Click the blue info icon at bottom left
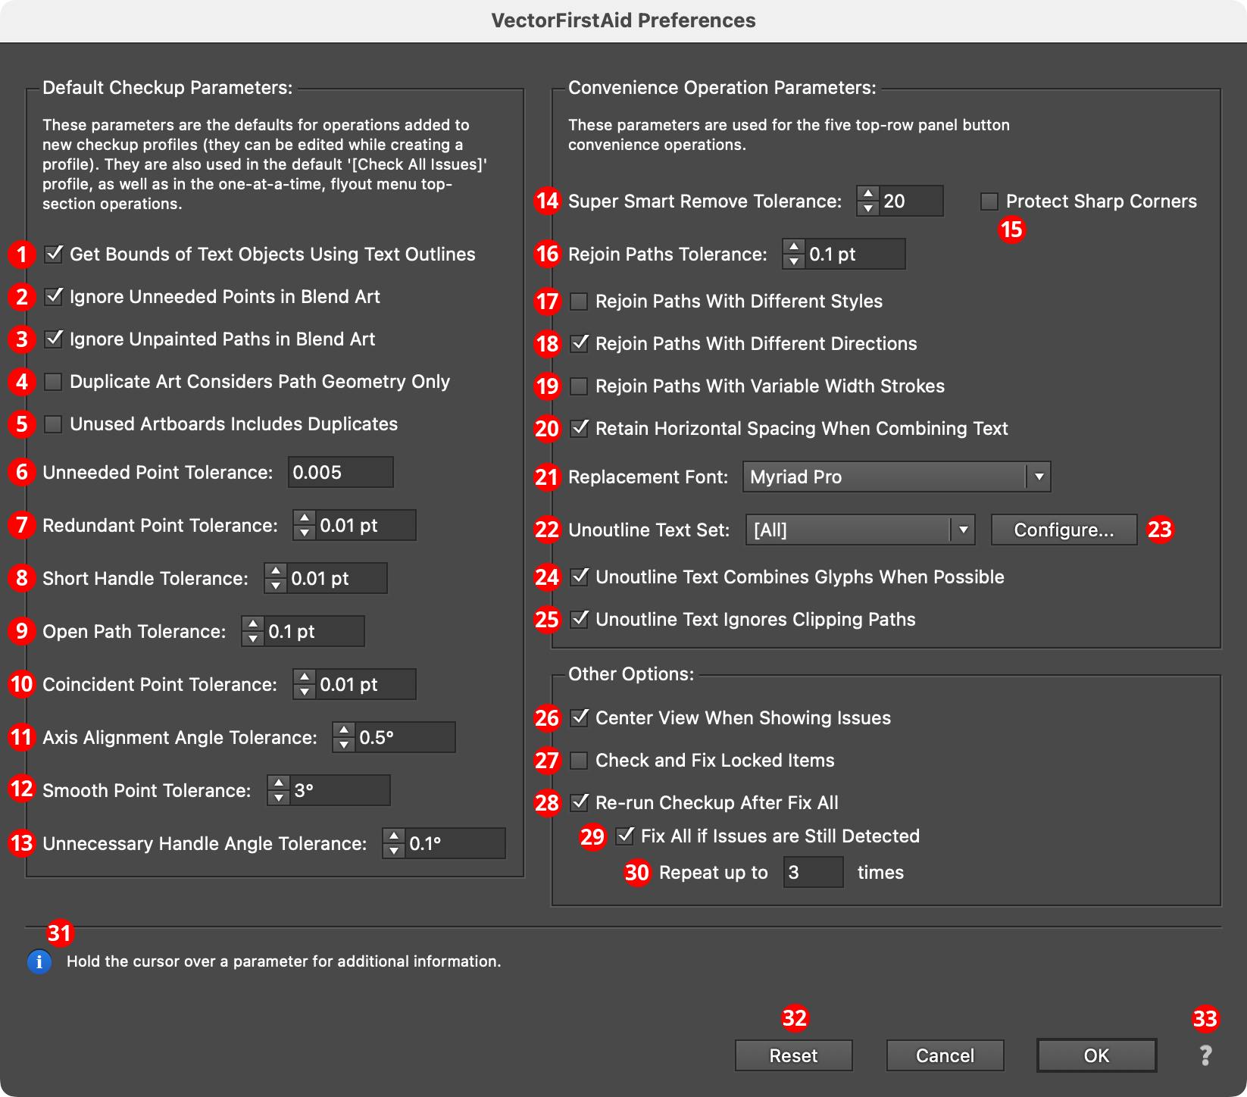 pos(39,962)
